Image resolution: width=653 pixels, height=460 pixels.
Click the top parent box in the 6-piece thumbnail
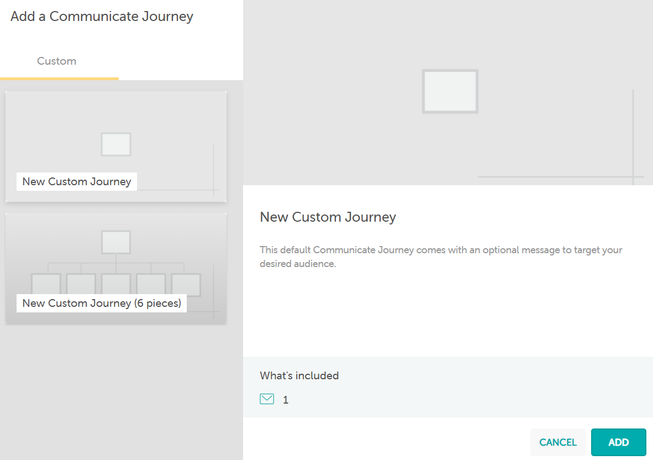tap(115, 242)
